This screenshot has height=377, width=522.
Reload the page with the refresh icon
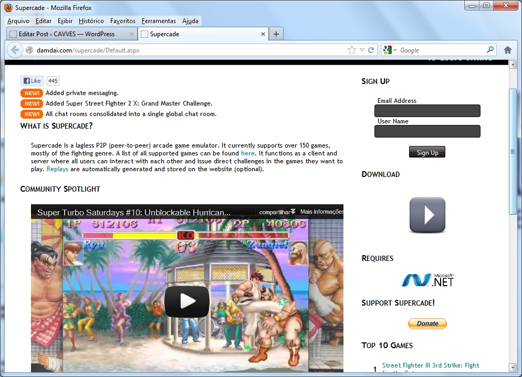click(371, 50)
